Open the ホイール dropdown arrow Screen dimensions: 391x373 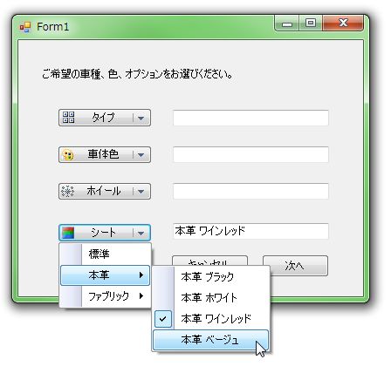pos(141,192)
